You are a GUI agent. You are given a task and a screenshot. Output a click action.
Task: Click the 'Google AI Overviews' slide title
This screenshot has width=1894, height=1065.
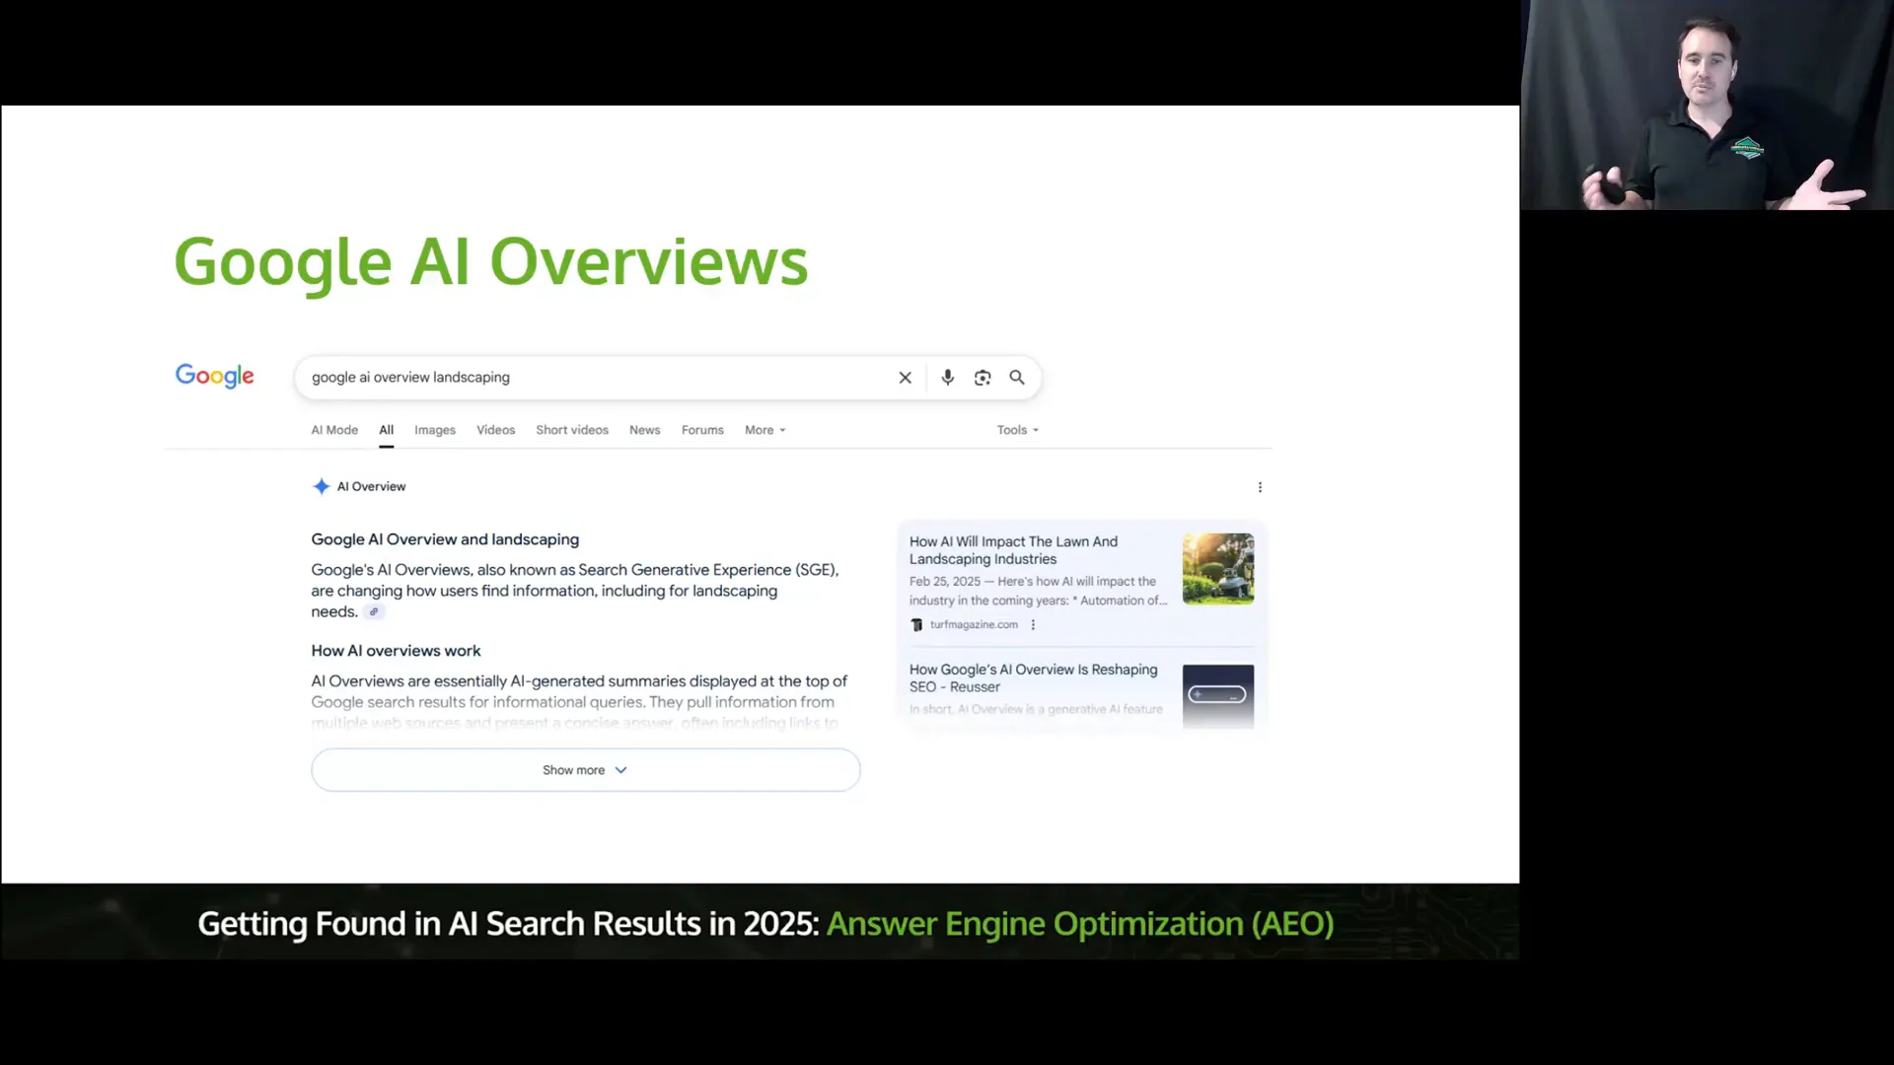point(491,262)
